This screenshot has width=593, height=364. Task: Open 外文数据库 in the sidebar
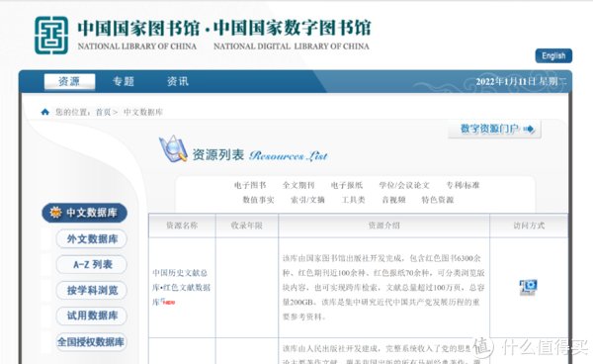[92, 238]
